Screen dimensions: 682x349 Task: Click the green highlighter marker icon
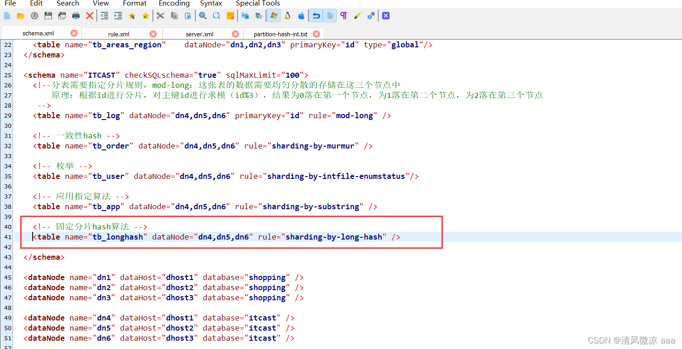pos(357,16)
